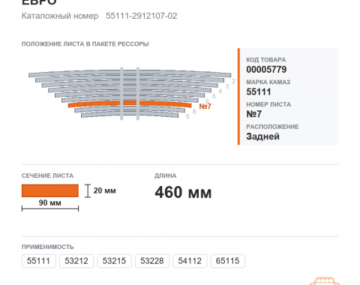Viewport: 360px width, 285px height.
Task: Click leaf number 8 label in diagram
Action: (194, 112)
